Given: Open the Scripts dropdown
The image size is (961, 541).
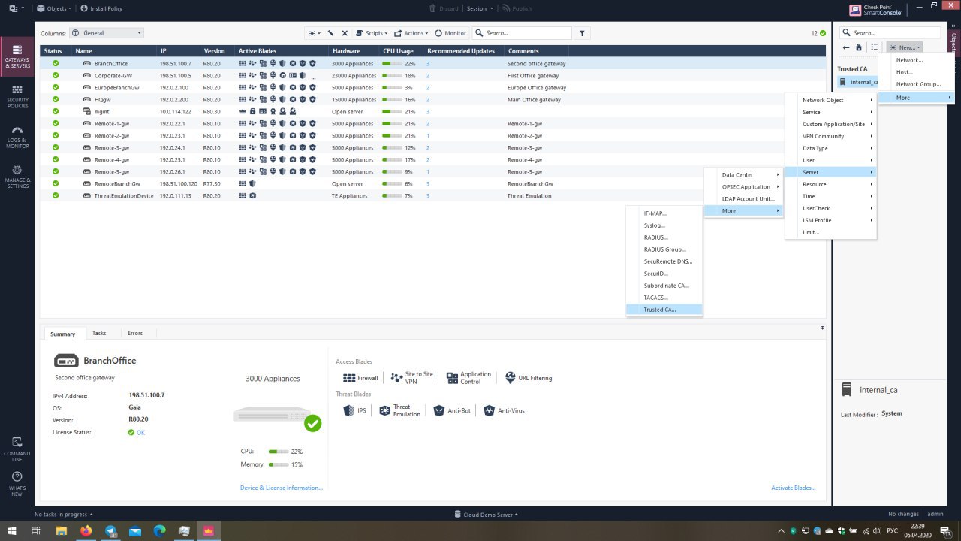Looking at the screenshot, I should [x=371, y=33].
